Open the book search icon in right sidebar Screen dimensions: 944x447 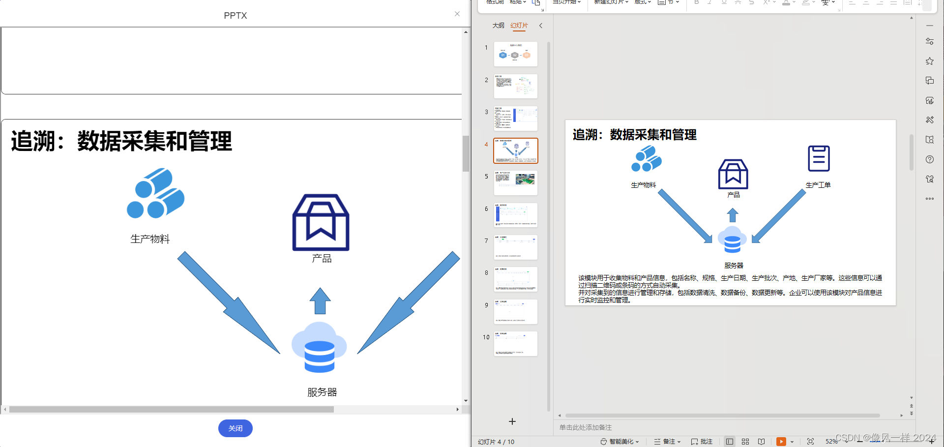[930, 140]
